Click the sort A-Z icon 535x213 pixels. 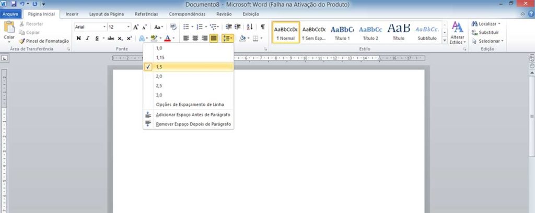(x=249, y=27)
